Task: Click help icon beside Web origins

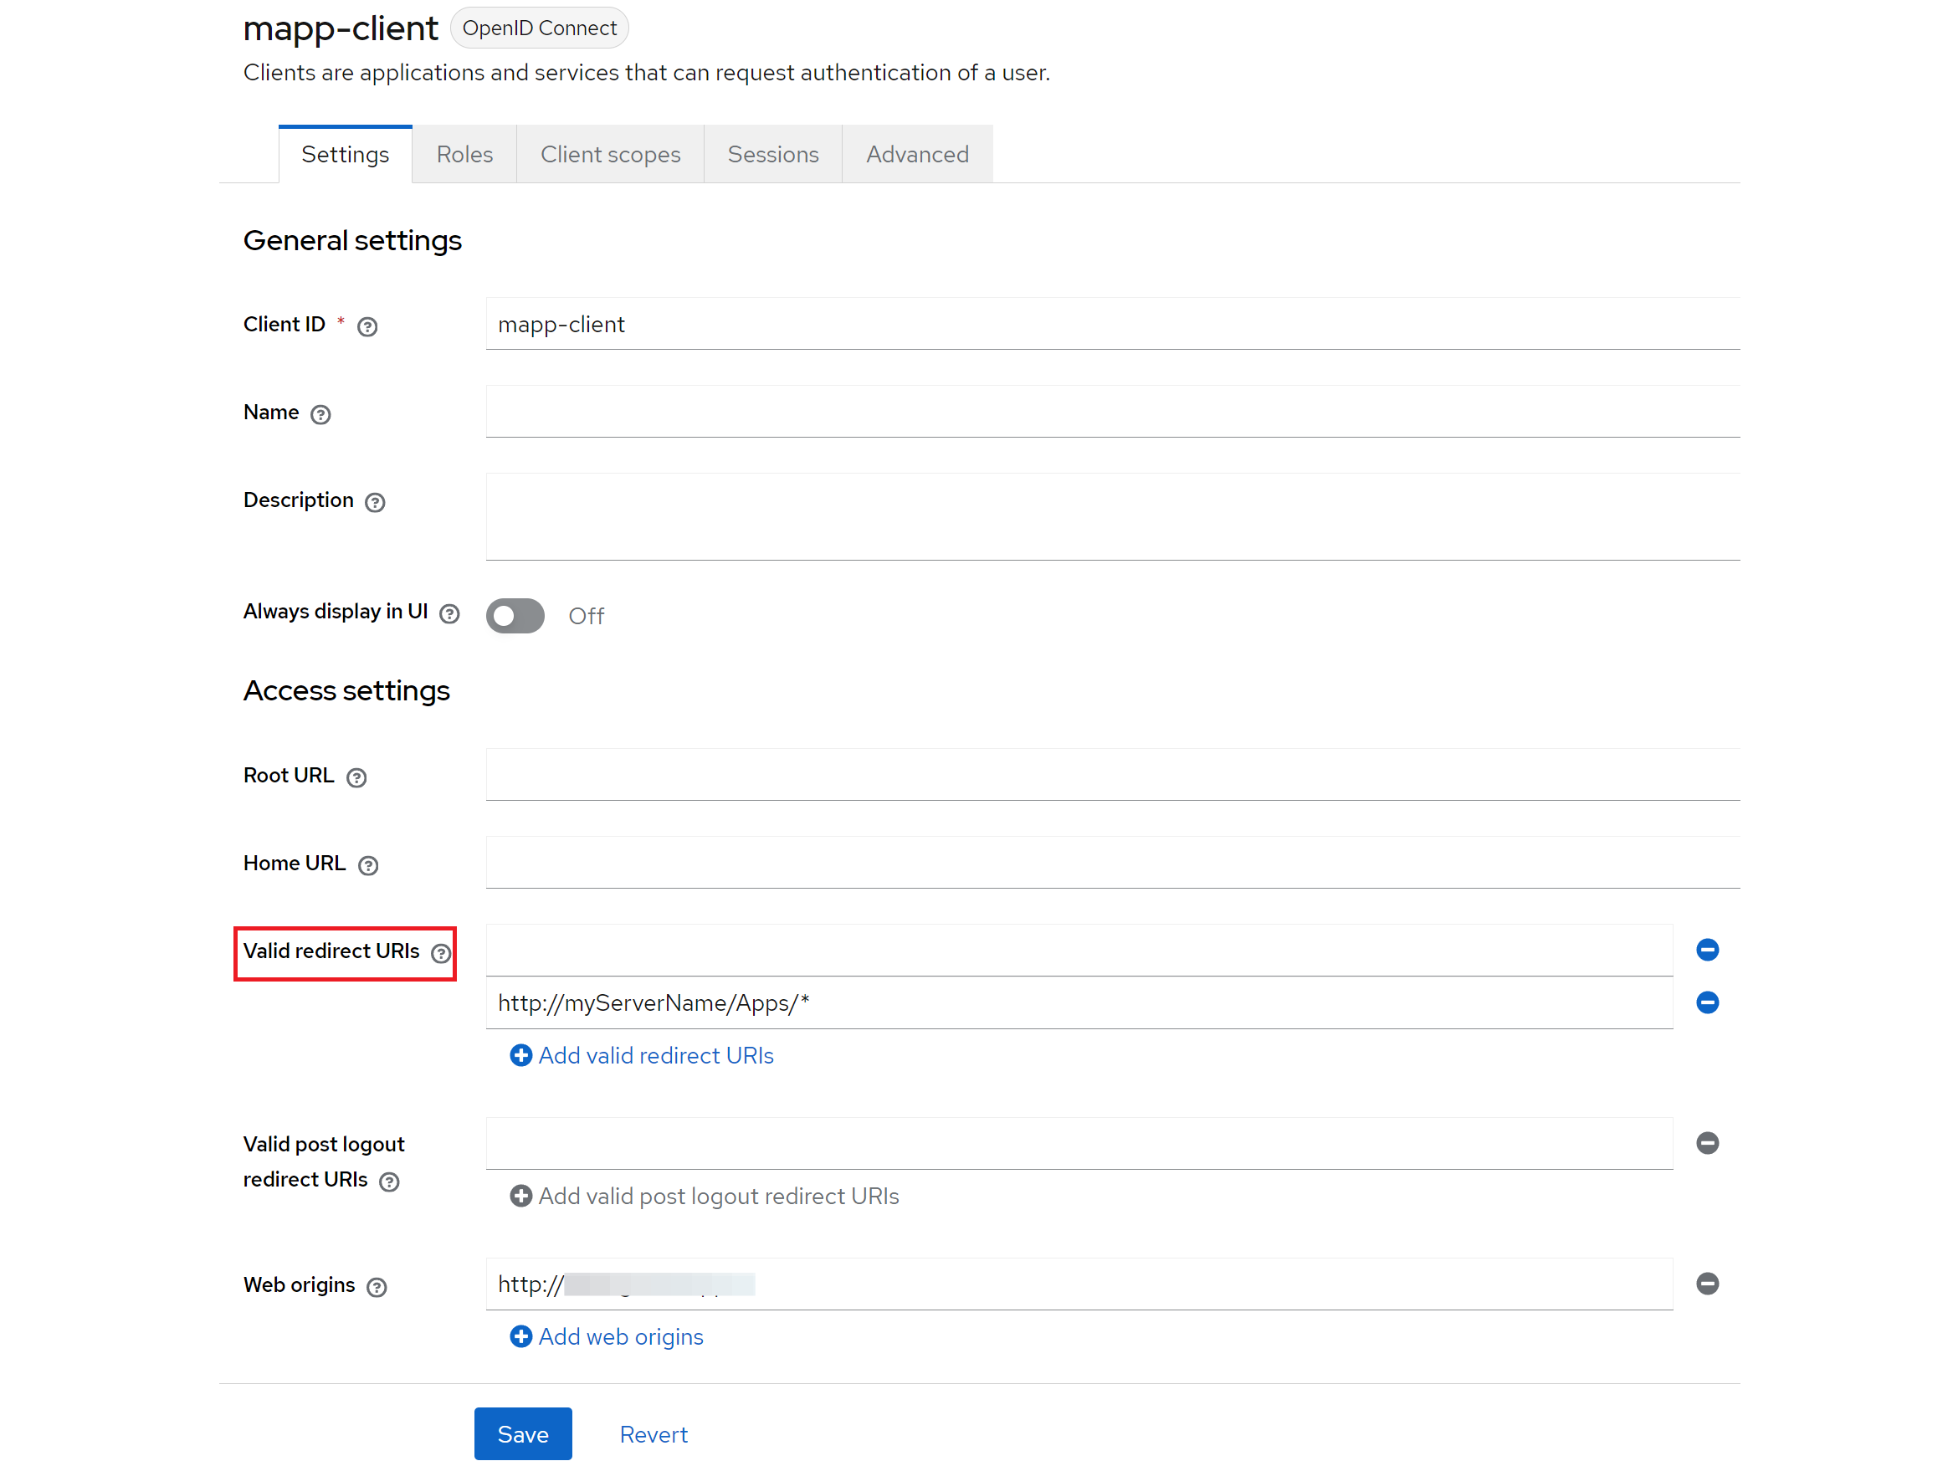Action: point(377,1286)
